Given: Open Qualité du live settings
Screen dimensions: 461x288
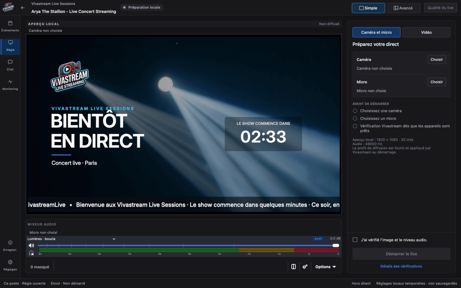Looking at the screenshot, I should point(441,8).
